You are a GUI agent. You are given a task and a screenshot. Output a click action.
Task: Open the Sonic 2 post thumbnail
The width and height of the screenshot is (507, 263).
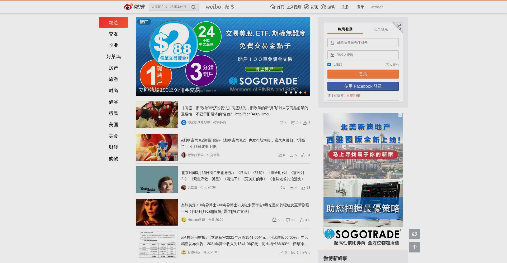click(x=157, y=147)
